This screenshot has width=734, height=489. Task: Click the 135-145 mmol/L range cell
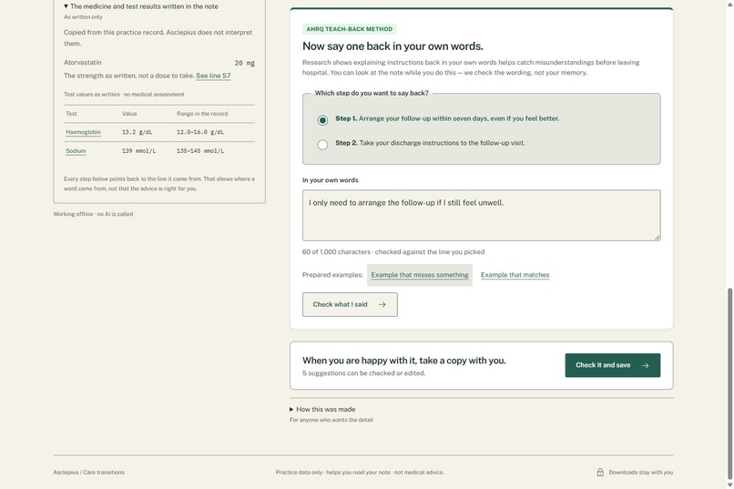199,151
